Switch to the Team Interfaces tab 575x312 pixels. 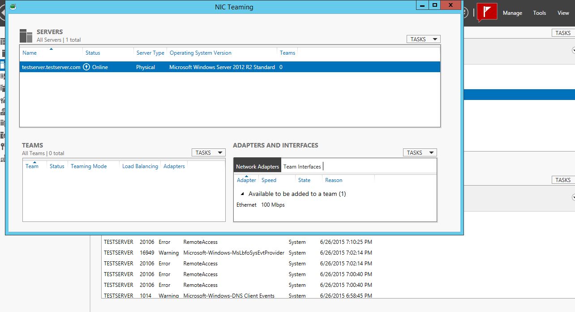tap(302, 167)
